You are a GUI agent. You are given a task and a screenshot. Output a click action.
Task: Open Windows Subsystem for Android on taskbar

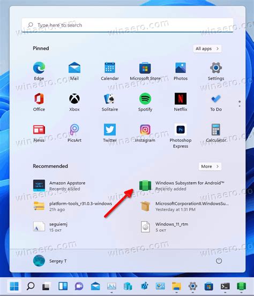[x=242, y=286]
